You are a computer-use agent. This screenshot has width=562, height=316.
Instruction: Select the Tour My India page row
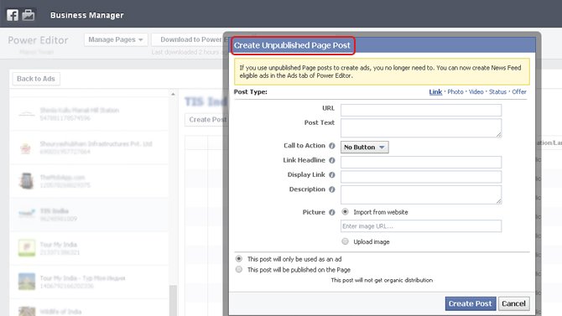89,248
